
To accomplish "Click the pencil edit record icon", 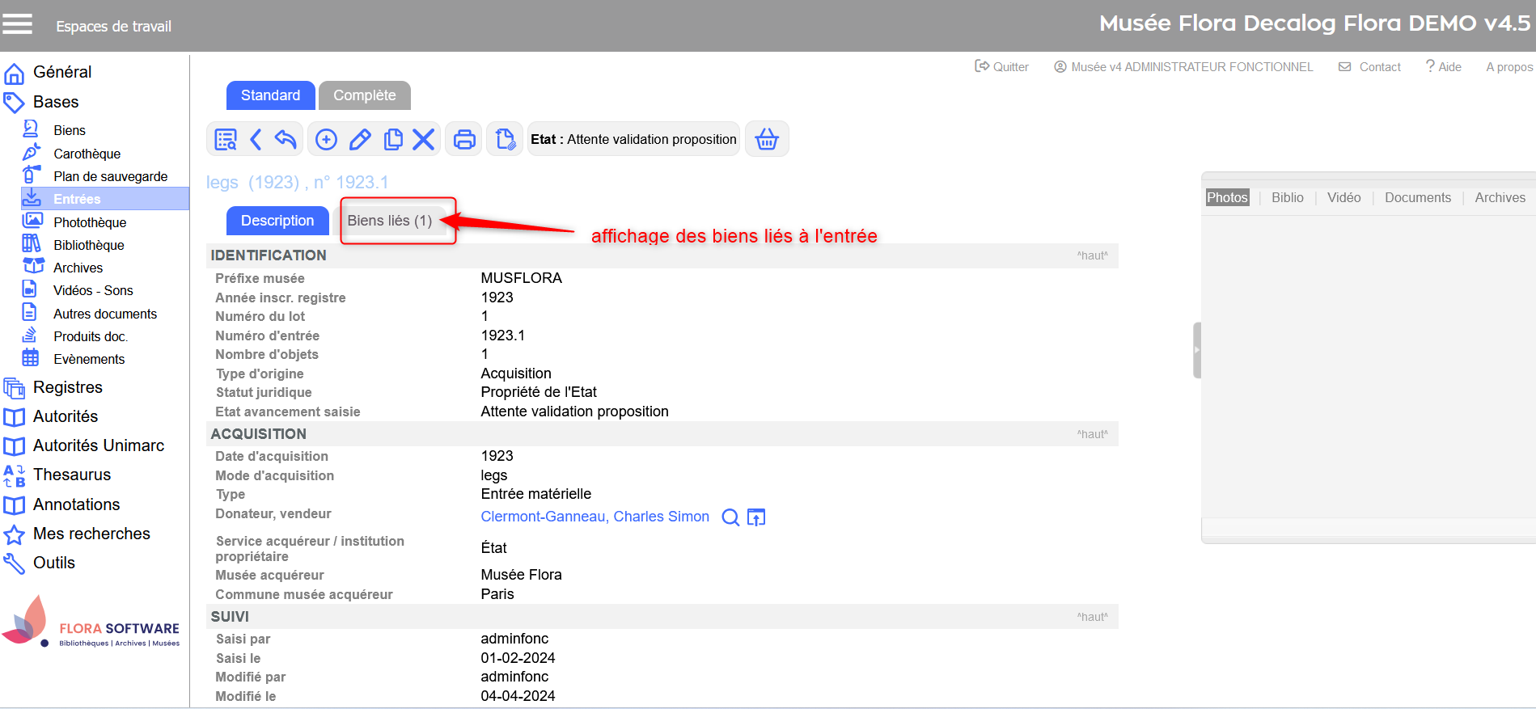I will [360, 140].
